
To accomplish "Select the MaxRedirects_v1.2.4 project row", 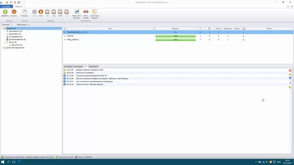I will click(178, 32).
